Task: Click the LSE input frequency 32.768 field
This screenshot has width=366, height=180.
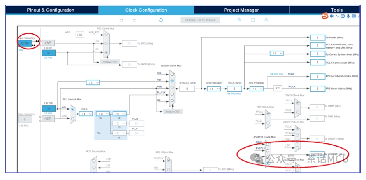Action: point(25,43)
